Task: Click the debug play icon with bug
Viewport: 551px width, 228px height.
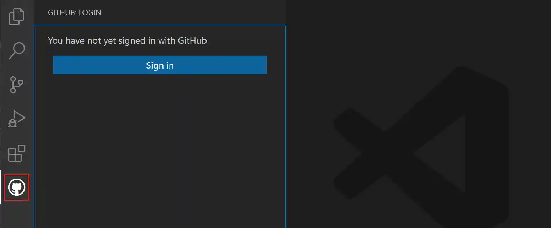Action: click(16, 119)
